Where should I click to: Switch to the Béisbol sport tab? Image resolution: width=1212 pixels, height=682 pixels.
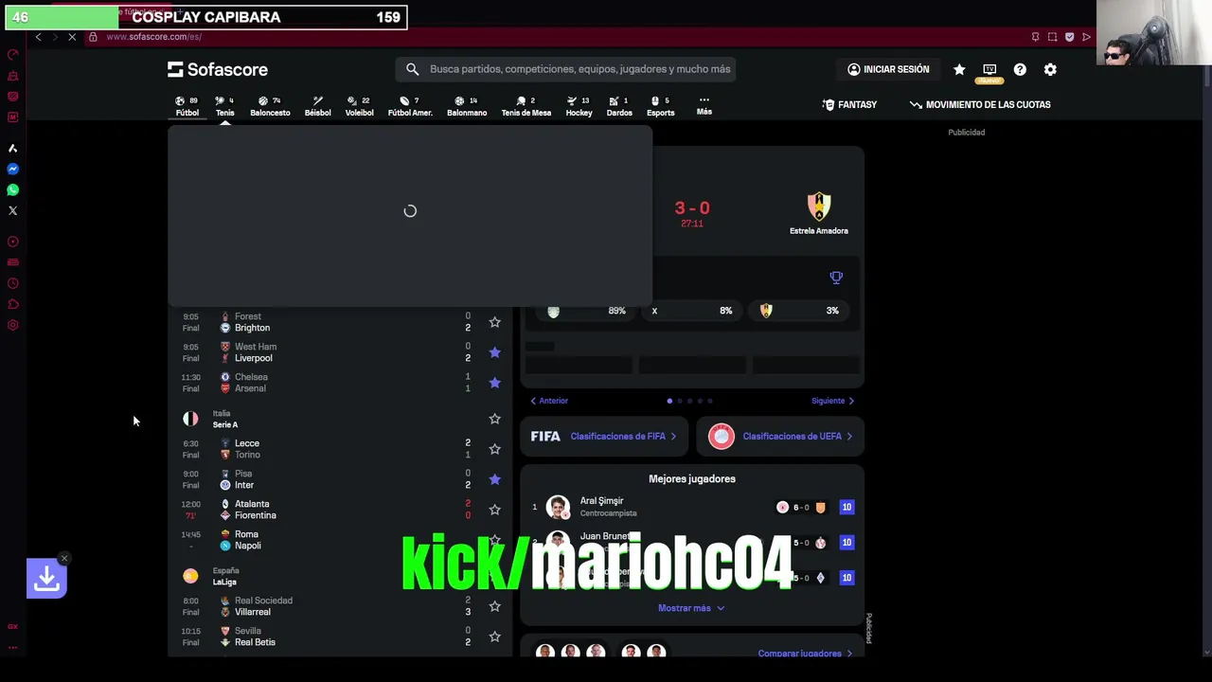[317, 106]
